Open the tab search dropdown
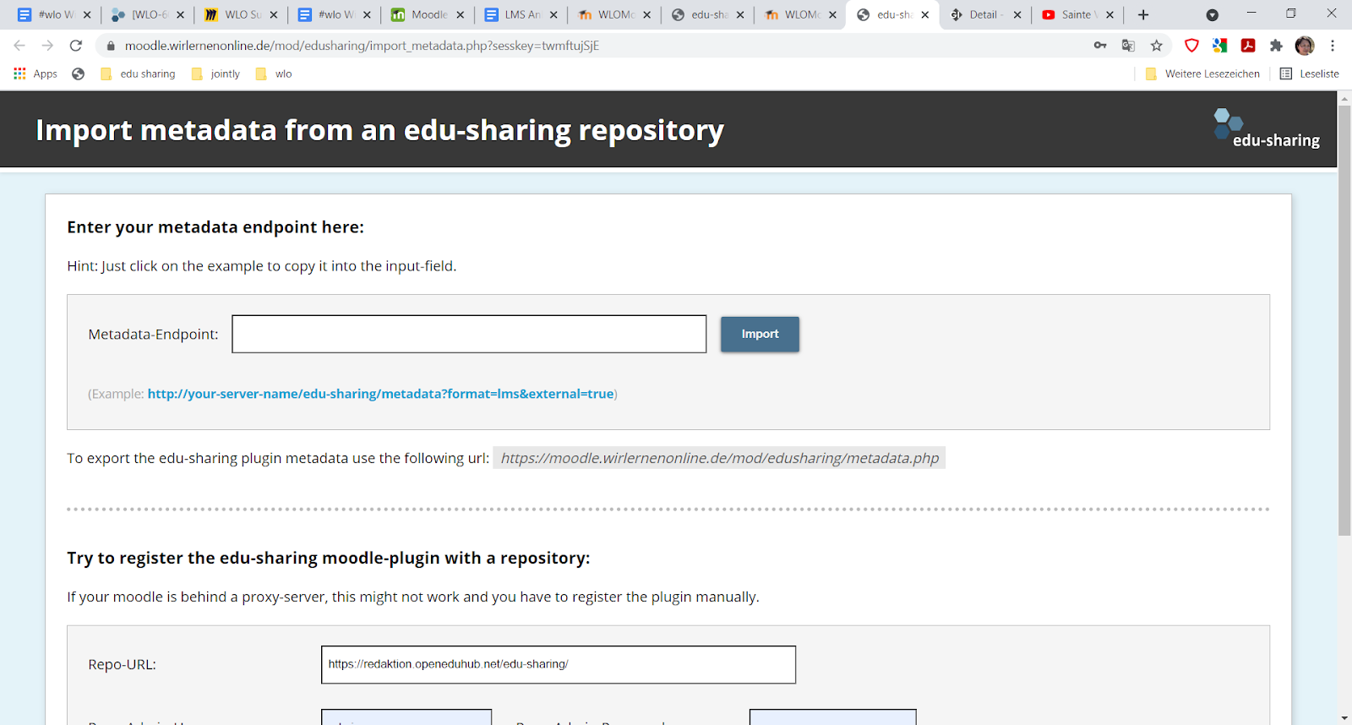The height and width of the screenshot is (725, 1352). click(x=1212, y=14)
